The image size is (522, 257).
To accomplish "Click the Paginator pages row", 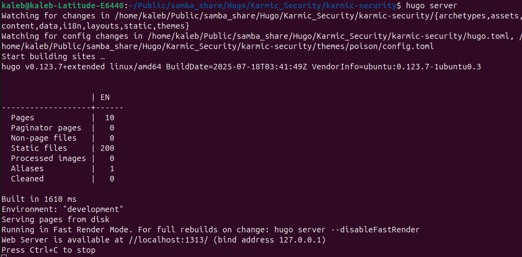I will [x=63, y=128].
